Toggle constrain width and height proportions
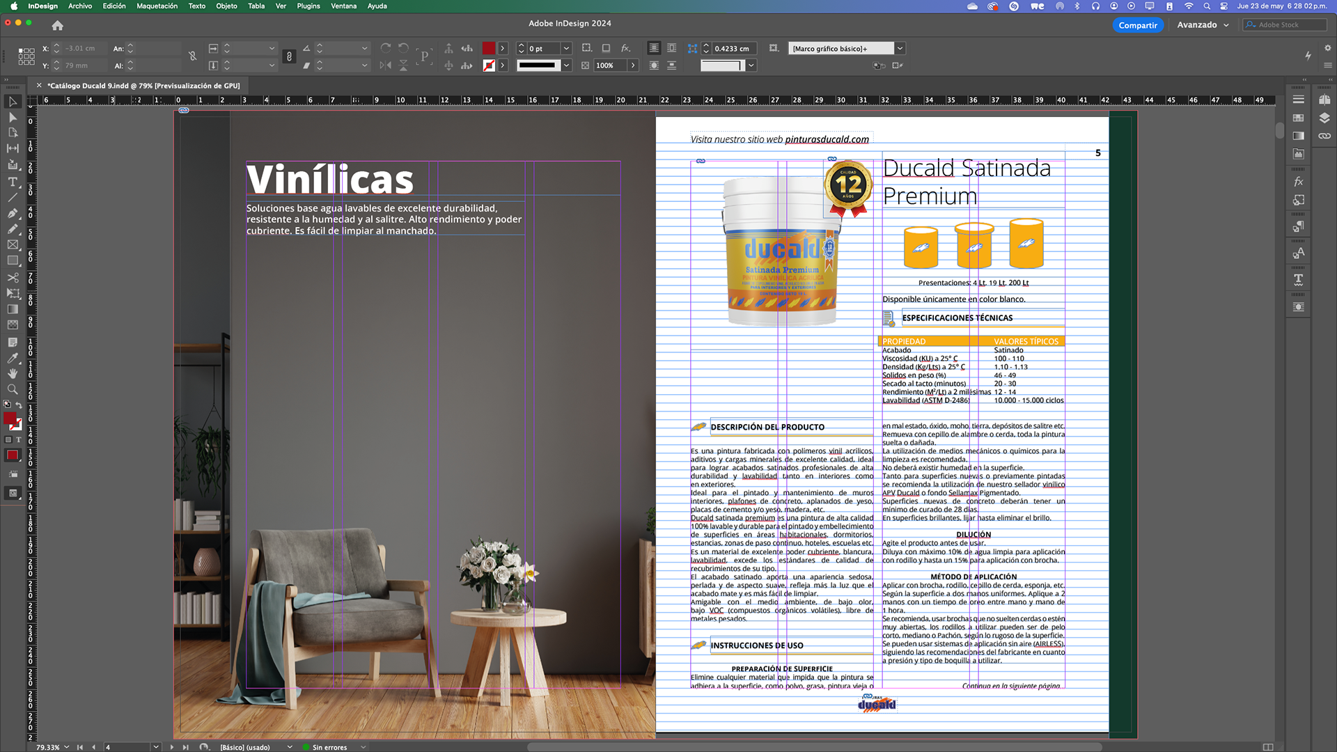Image resolution: width=1337 pixels, height=752 pixels. click(x=193, y=56)
